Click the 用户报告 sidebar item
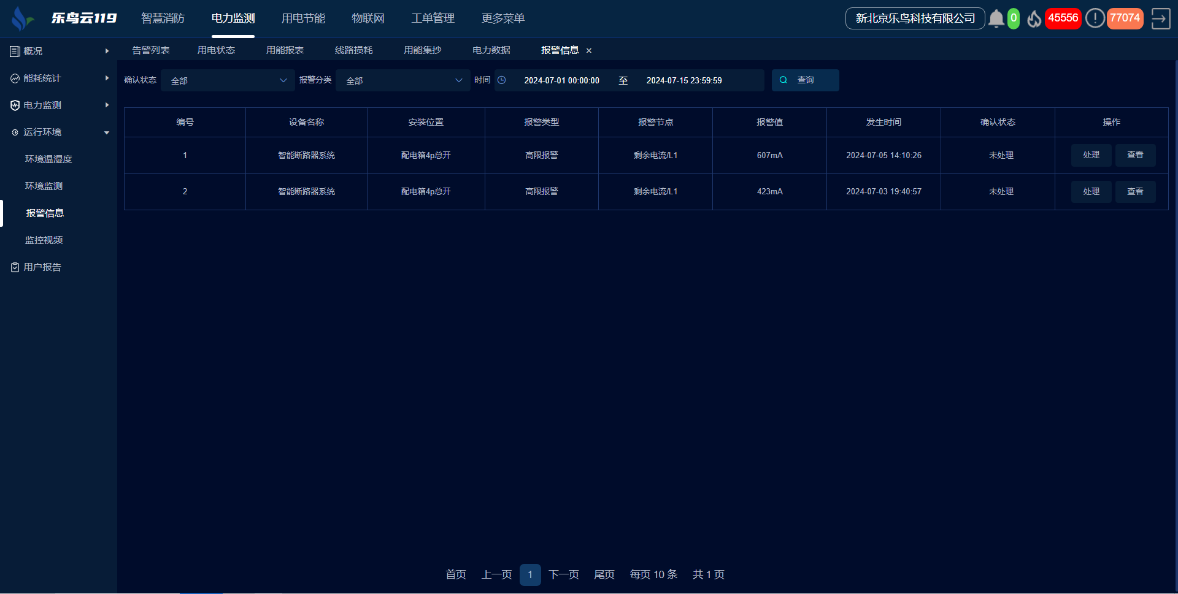Image resolution: width=1178 pixels, height=594 pixels. click(x=42, y=267)
